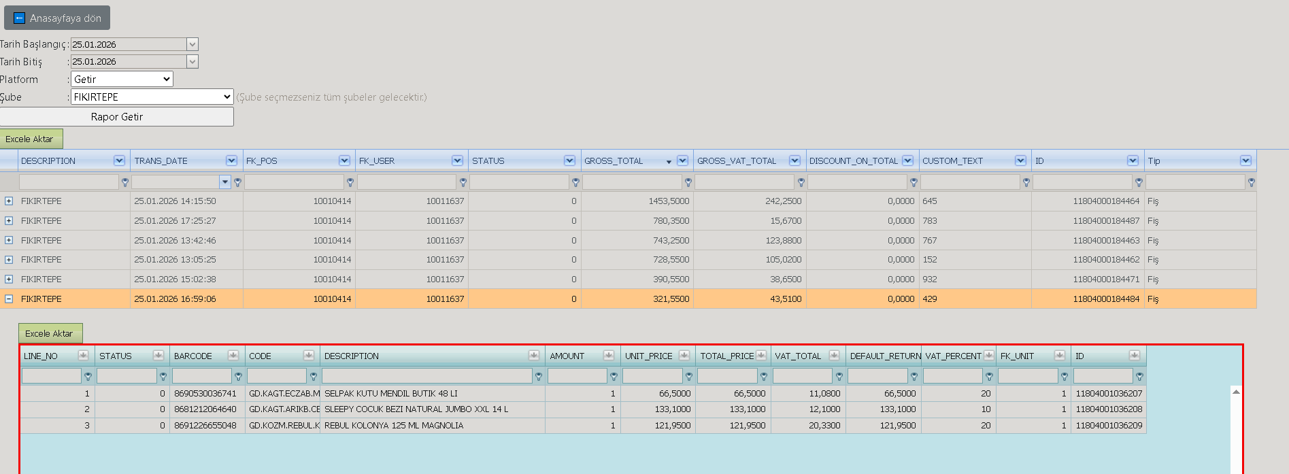Open the STATUS column header filter menu icon
The image size is (1289, 474).
pos(570,160)
